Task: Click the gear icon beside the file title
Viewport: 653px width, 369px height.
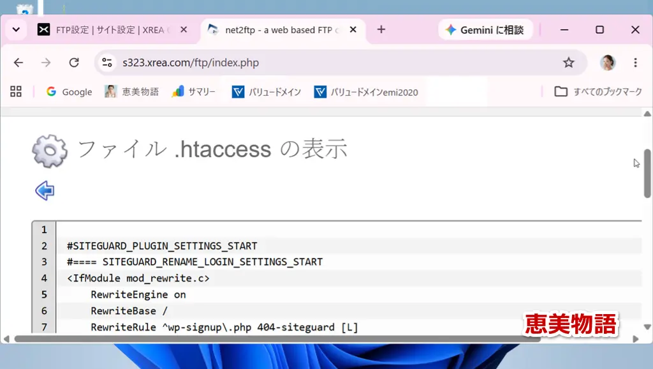Action: [50, 151]
